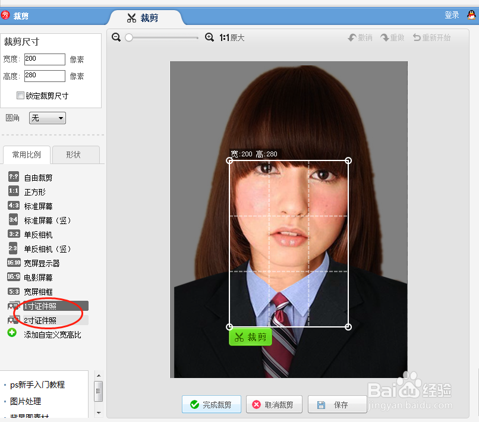Select the 2:3 单反相机(竖) ratio icon
479x422 pixels.
pos(13,248)
